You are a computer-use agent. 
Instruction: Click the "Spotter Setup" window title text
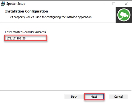tap(16, 4)
